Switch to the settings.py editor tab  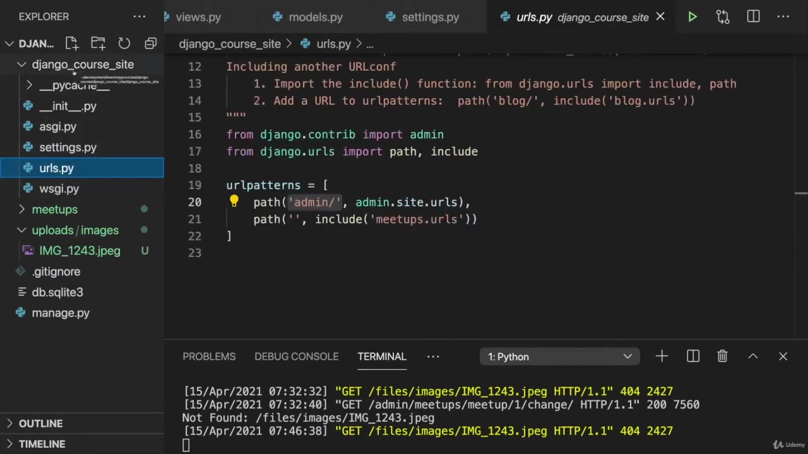[430, 17]
